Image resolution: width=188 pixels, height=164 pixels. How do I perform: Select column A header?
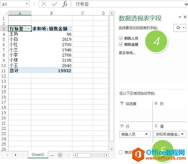[x=20, y=13]
